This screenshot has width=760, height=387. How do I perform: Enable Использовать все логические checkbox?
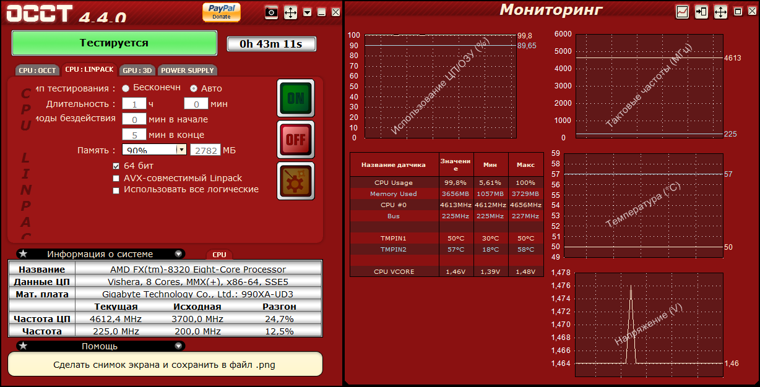coord(116,190)
